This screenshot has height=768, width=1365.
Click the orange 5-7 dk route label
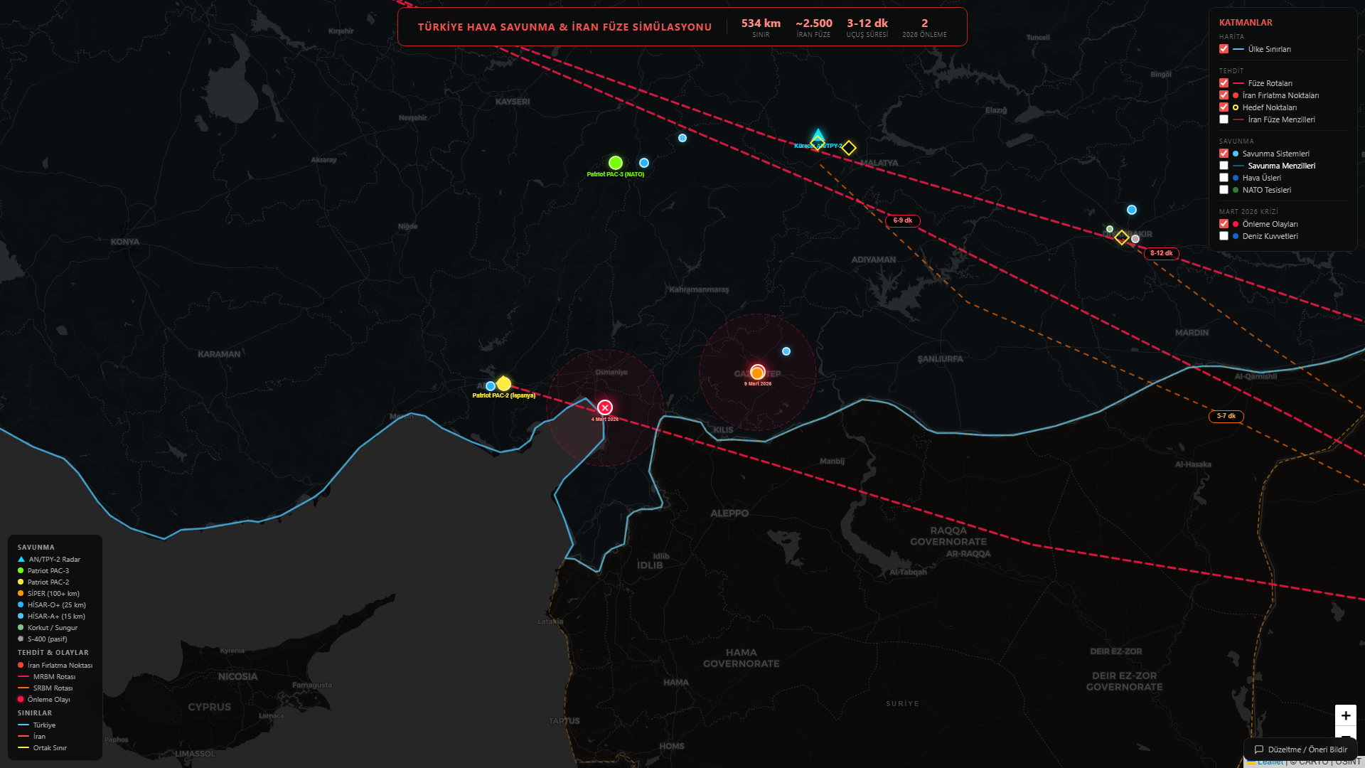tap(1226, 416)
